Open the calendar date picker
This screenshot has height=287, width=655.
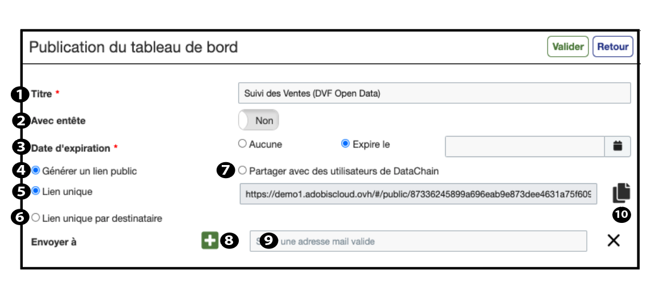click(x=617, y=146)
